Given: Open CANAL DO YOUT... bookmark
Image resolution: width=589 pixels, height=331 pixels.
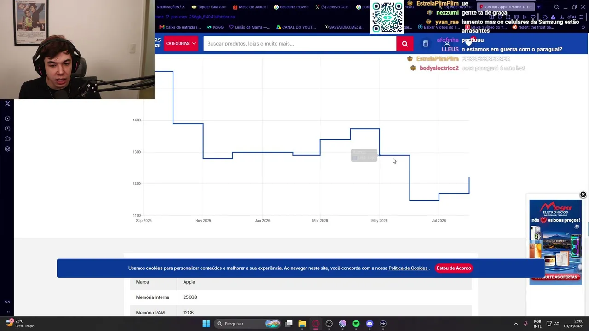Looking at the screenshot, I should click(295, 27).
